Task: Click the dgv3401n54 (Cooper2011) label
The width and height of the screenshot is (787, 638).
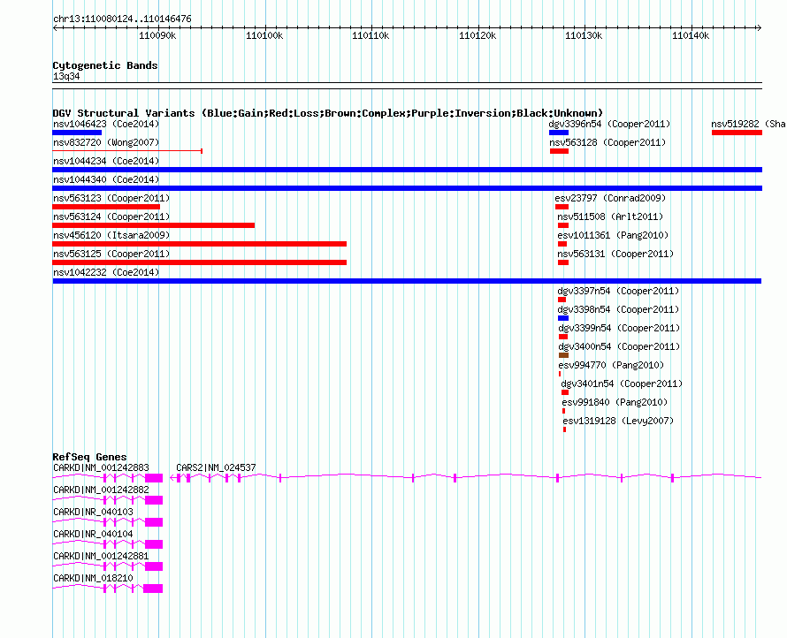Action: tap(622, 384)
